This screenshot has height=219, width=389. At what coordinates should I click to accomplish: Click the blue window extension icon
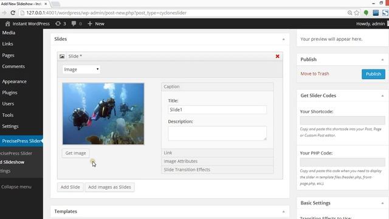376,13
